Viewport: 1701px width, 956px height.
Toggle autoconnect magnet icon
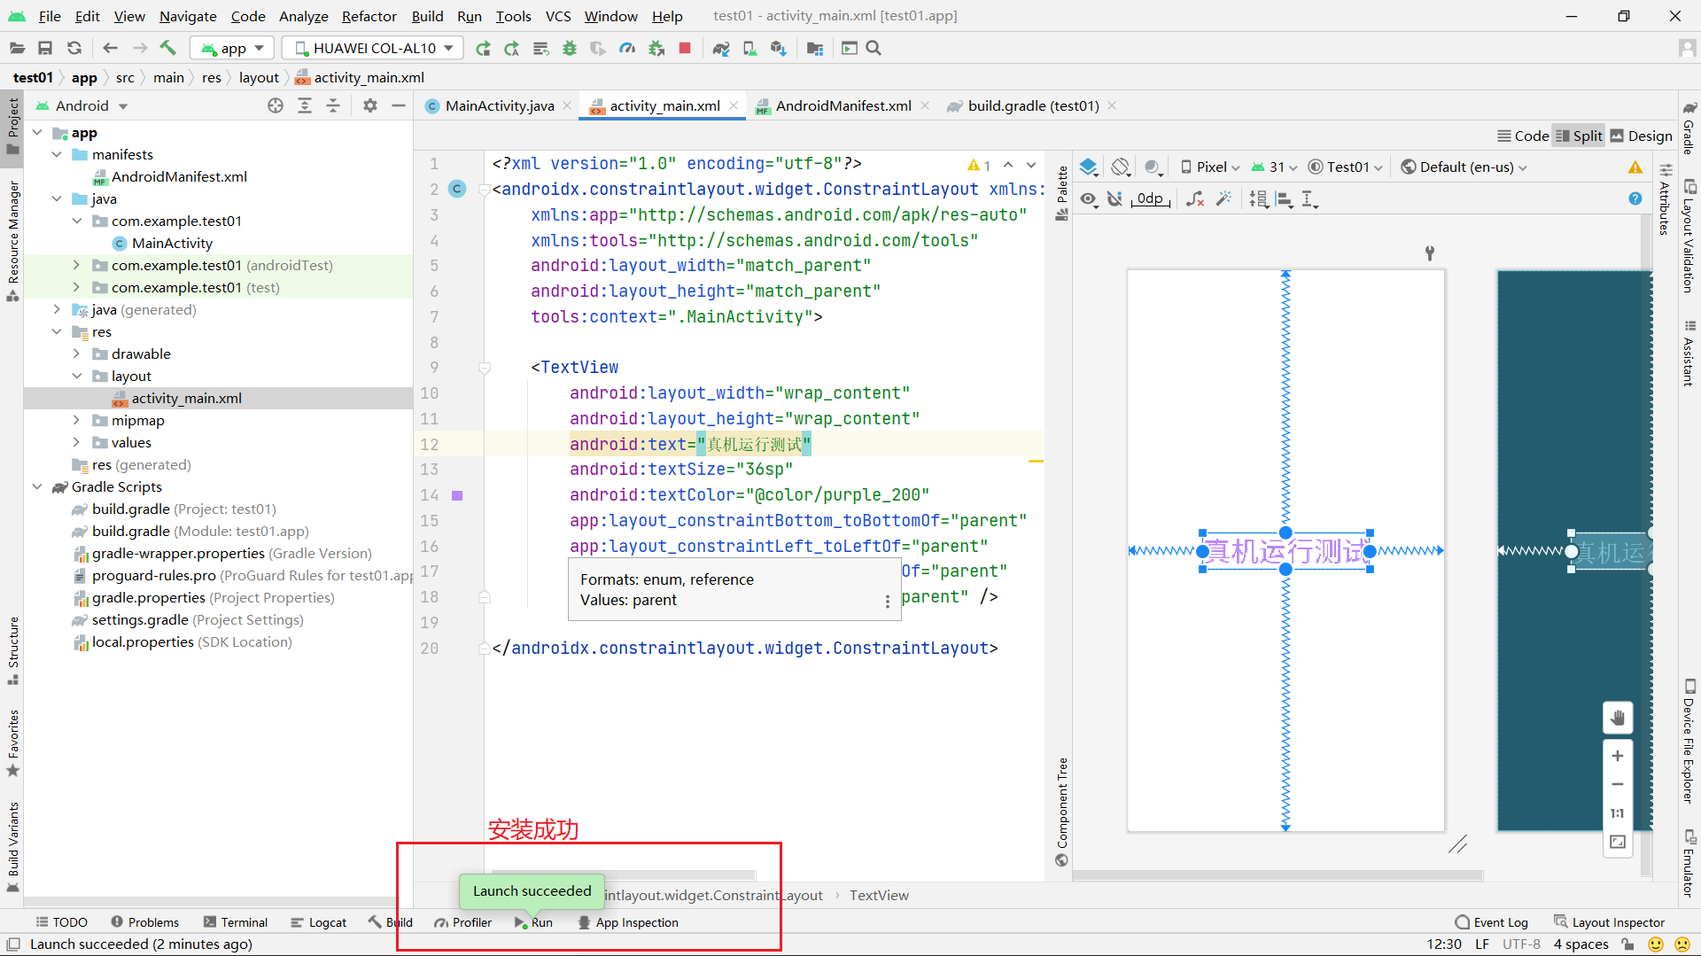tap(1115, 199)
